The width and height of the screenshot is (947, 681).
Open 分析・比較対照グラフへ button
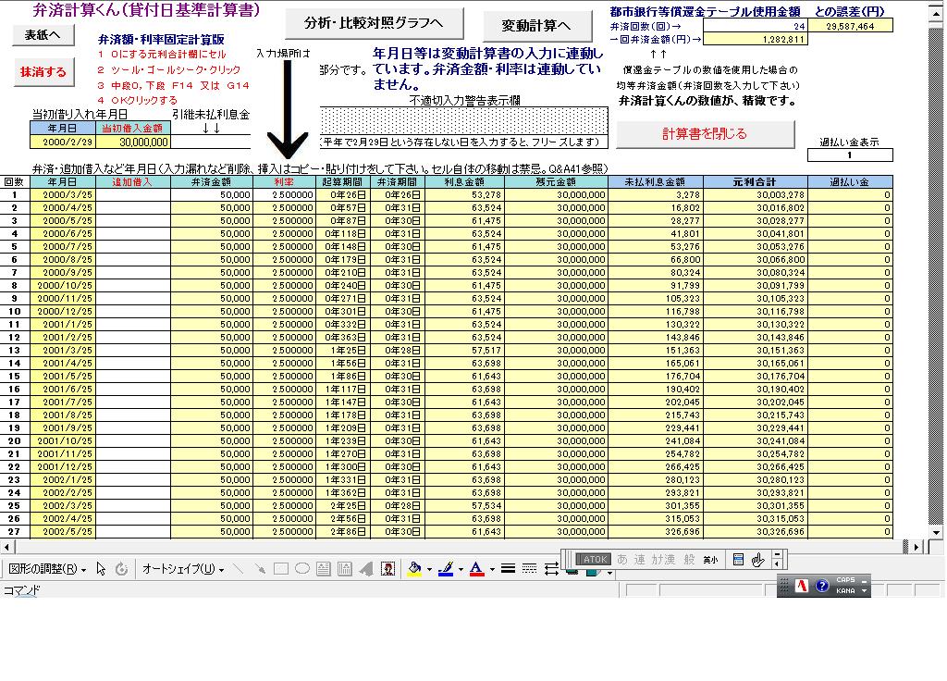[x=375, y=23]
